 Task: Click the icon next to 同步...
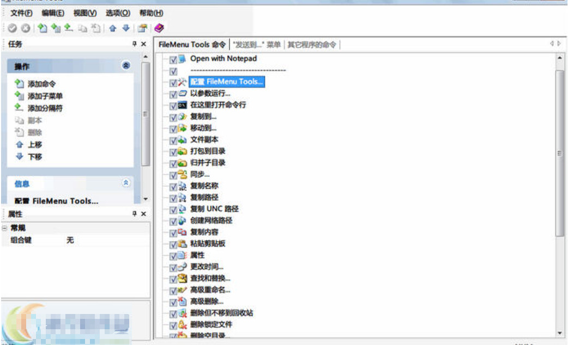tap(182, 175)
